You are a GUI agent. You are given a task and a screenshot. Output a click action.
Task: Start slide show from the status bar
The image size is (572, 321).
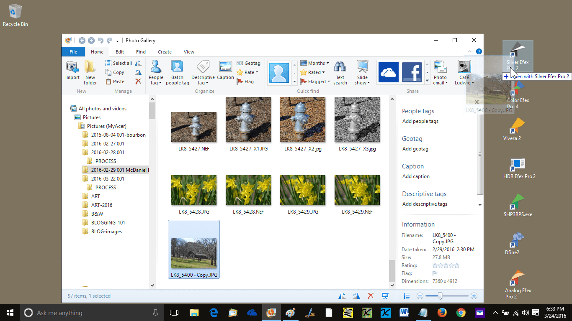[385, 296]
